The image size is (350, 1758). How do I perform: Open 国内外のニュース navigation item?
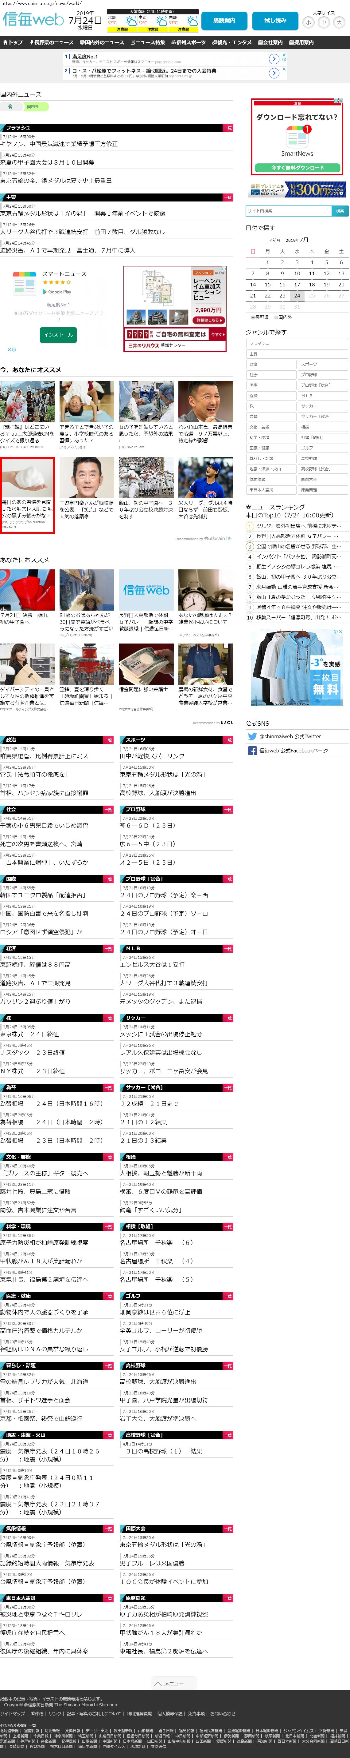coord(102,42)
